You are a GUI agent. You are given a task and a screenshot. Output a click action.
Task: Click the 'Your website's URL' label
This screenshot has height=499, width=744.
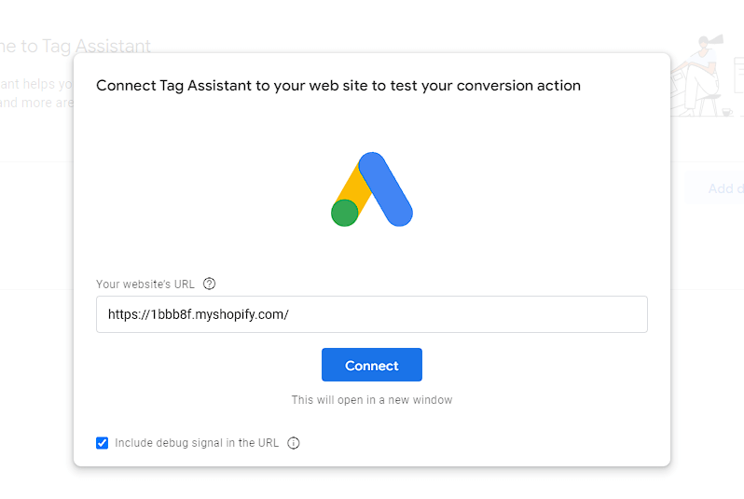coord(145,284)
